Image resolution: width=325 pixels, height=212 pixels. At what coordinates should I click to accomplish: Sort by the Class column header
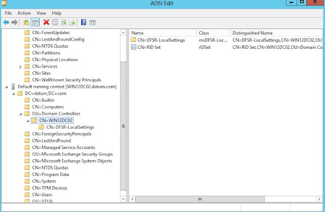tap(213, 33)
